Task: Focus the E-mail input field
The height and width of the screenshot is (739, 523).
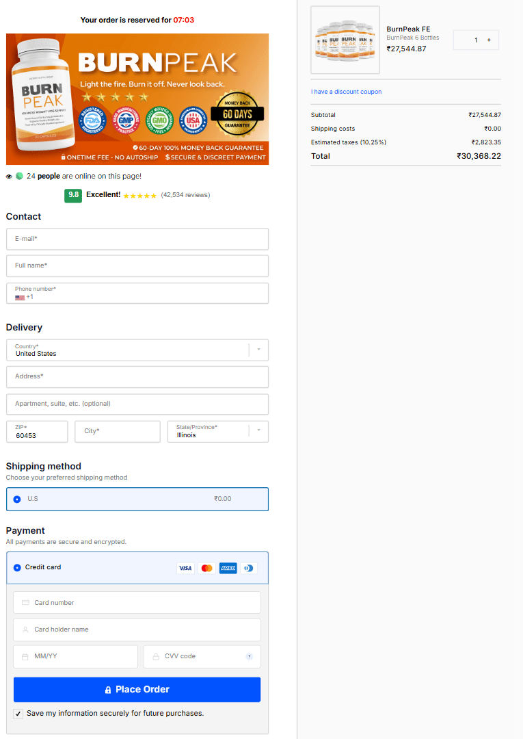Action: point(137,239)
